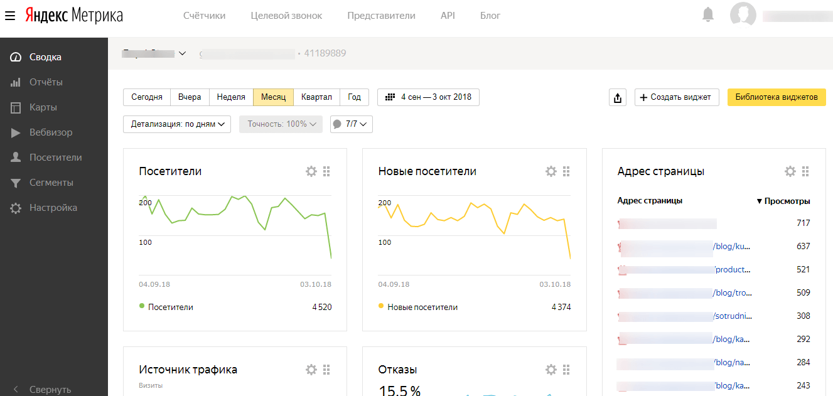Open the Детализация: по дням dropdown

[x=176, y=124]
